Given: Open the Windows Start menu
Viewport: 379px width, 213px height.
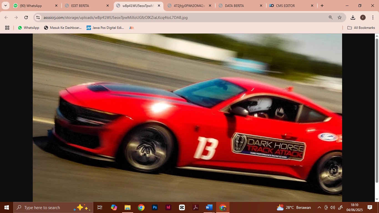Looking at the screenshot, I should pyautogui.click(x=7, y=207).
